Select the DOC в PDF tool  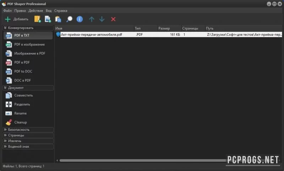(28, 80)
